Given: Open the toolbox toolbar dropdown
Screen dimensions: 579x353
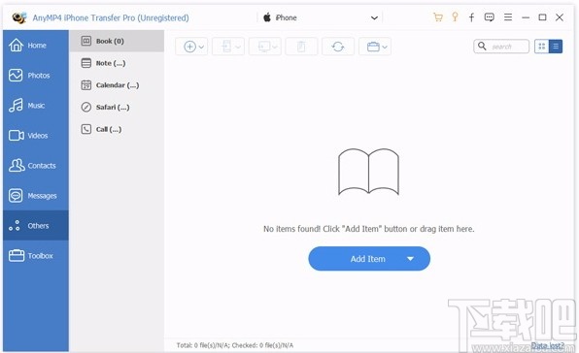Looking at the screenshot, I should [375, 47].
